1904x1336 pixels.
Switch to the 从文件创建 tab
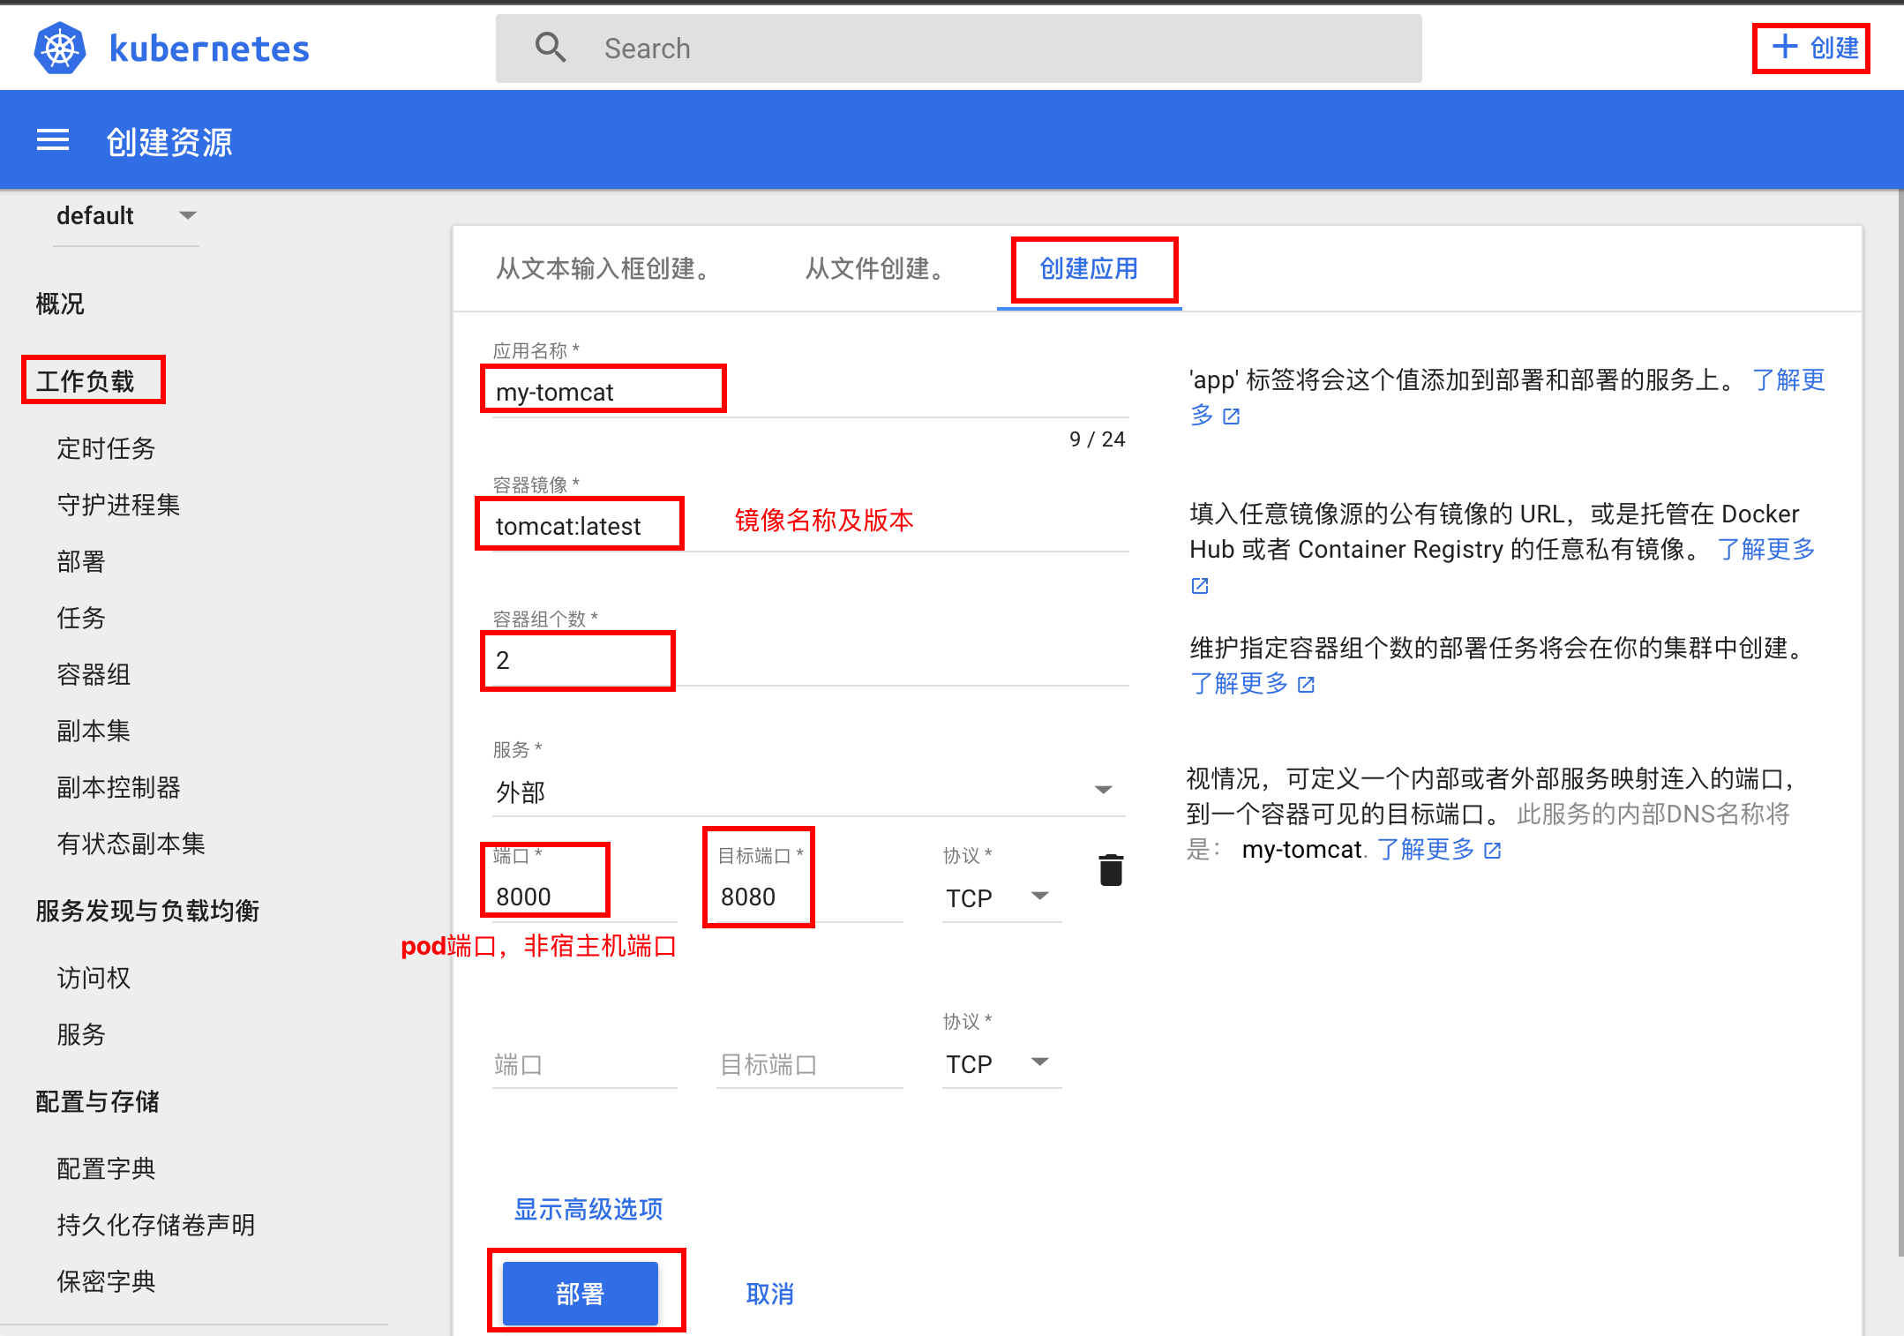click(x=879, y=268)
